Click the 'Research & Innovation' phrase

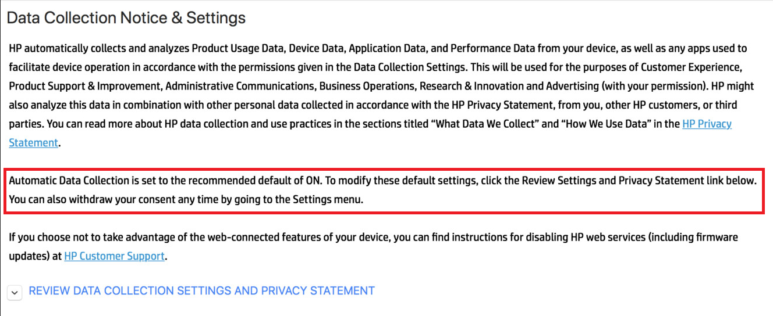(x=474, y=86)
